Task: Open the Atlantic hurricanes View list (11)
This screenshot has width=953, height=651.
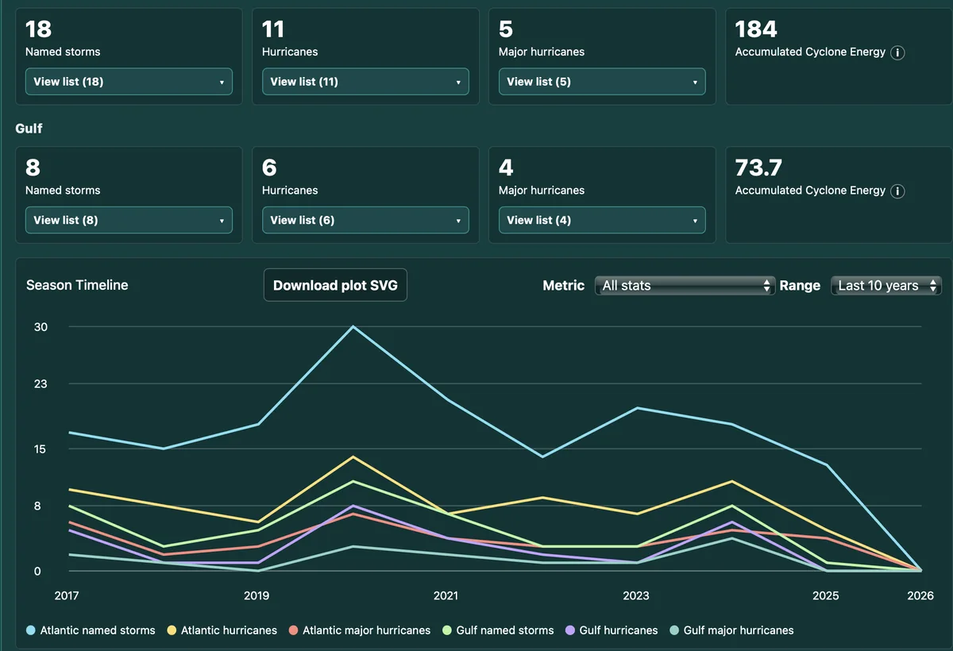Action: coord(365,82)
